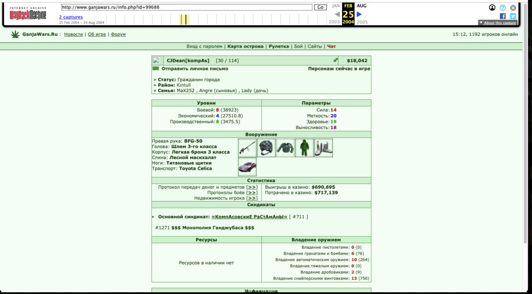
Task: Click the BFG-50 sniper rifle image
Action: pyautogui.click(x=247, y=148)
